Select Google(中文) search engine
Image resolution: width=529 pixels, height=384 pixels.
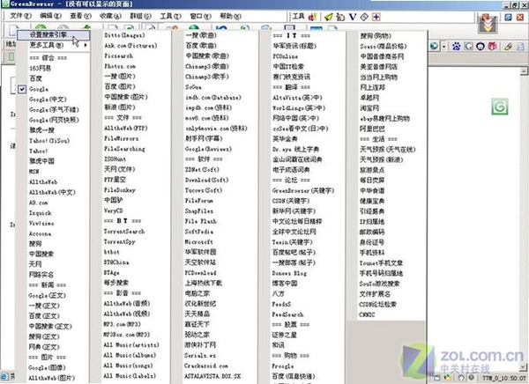coord(48,100)
